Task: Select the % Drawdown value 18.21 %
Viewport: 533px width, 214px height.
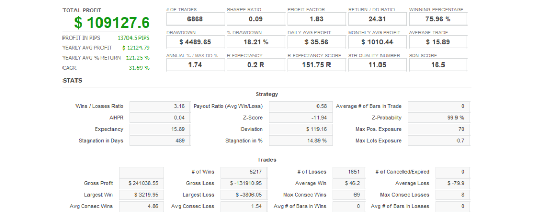Action: coord(256,42)
